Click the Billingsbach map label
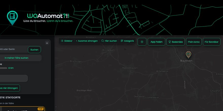Screen dimensions: 223x111 108,50
